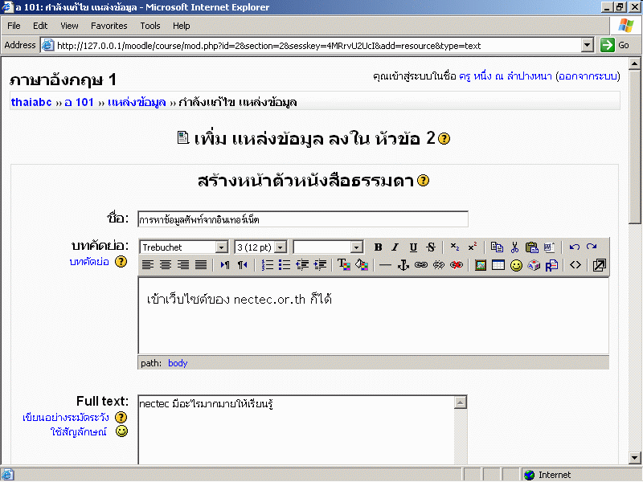Open the Tools menu
This screenshot has width=643, height=482.
point(149,26)
